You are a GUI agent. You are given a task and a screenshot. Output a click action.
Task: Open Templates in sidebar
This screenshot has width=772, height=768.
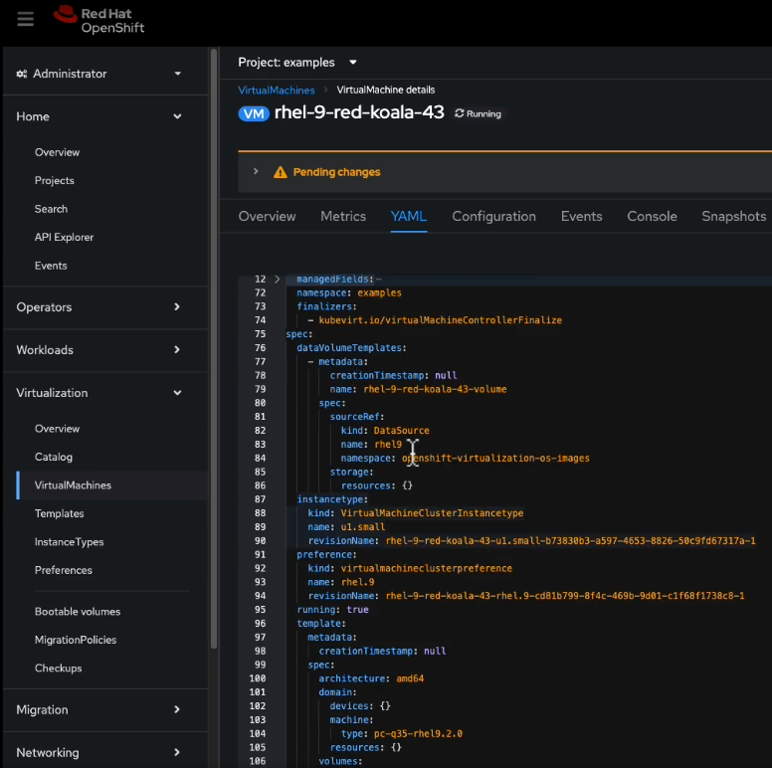click(59, 513)
